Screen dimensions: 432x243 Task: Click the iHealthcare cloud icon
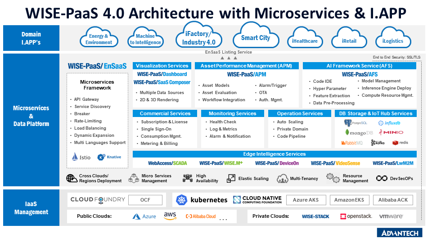point(305,37)
